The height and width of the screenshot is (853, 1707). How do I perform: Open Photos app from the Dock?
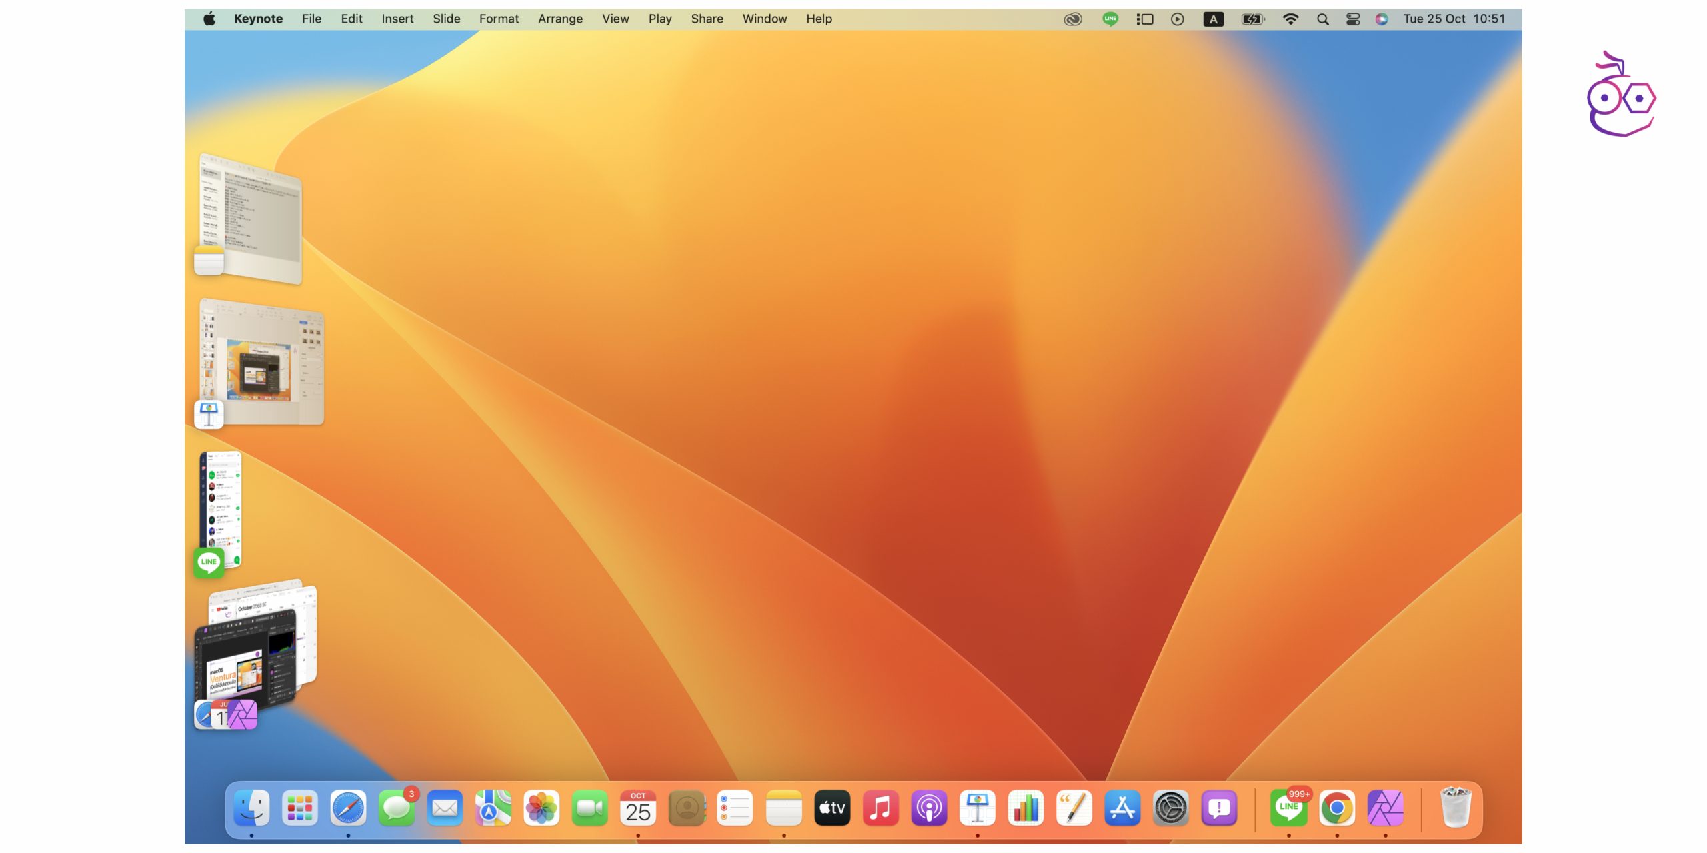541,808
